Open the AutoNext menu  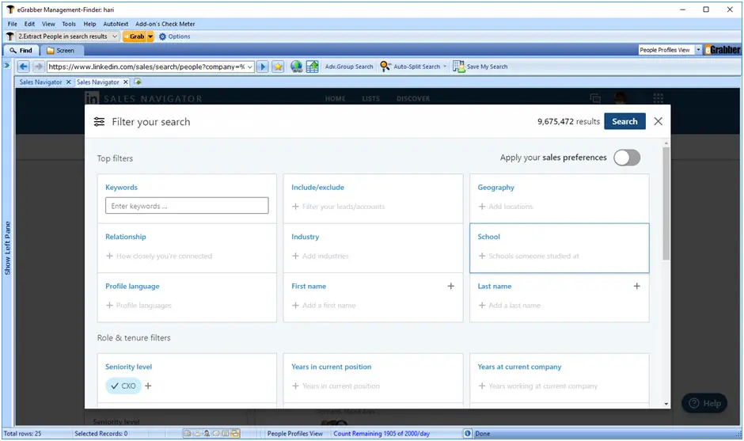pyautogui.click(x=116, y=24)
